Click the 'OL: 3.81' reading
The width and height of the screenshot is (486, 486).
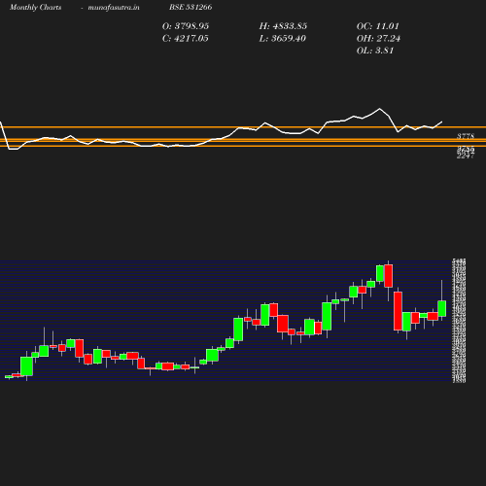tap(375, 51)
